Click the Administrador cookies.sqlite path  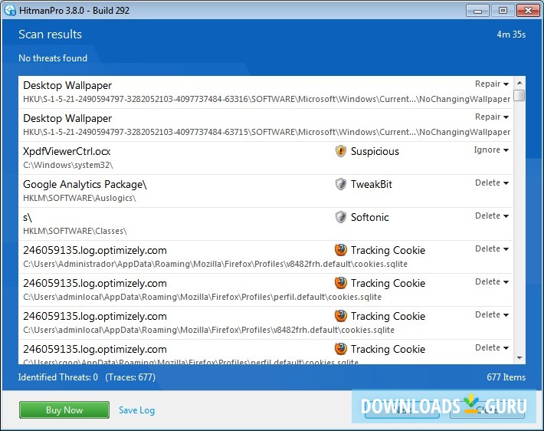(215, 264)
